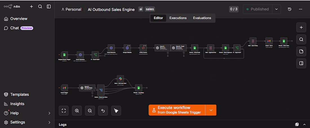310x128 pixels.
Task: Select the Slack - Hot Lead Alert node
Action: coord(120,78)
